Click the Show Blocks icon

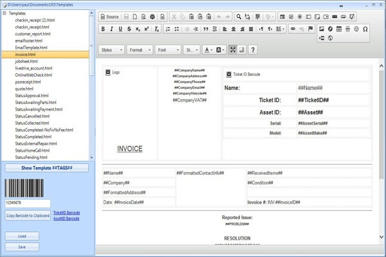tap(242, 50)
